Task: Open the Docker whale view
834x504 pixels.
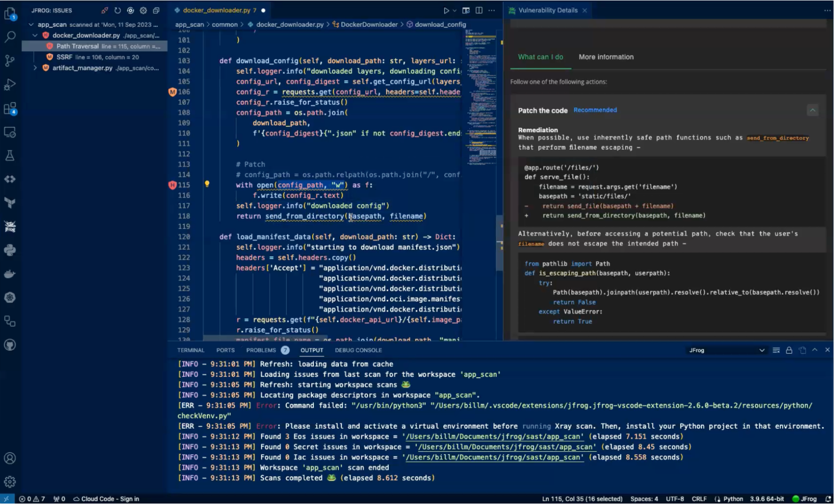Action: (10, 274)
